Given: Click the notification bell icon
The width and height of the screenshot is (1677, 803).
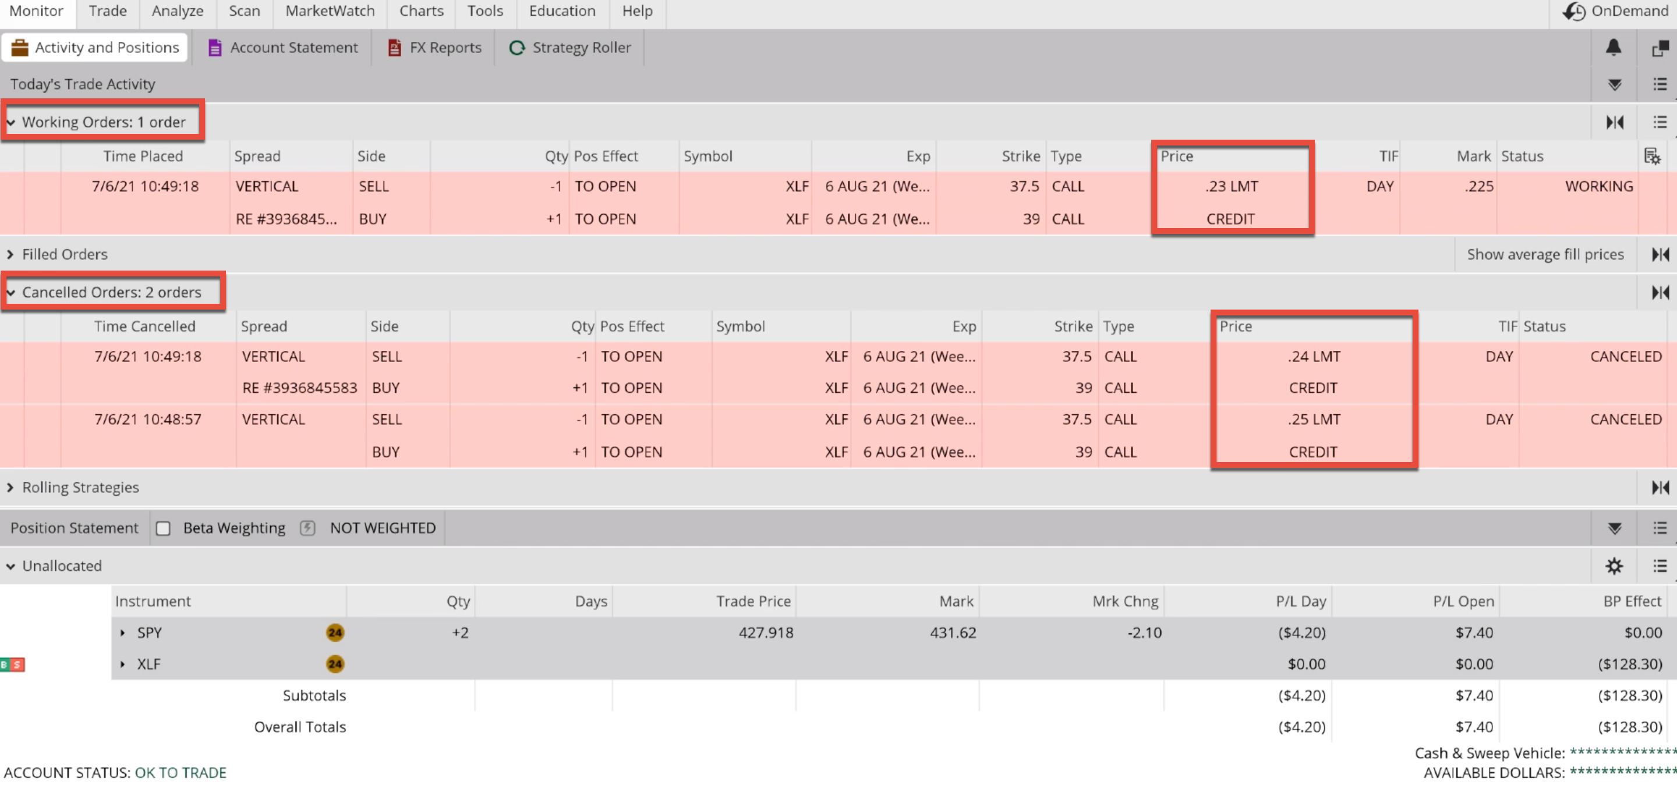Looking at the screenshot, I should pyautogui.click(x=1613, y=48).
